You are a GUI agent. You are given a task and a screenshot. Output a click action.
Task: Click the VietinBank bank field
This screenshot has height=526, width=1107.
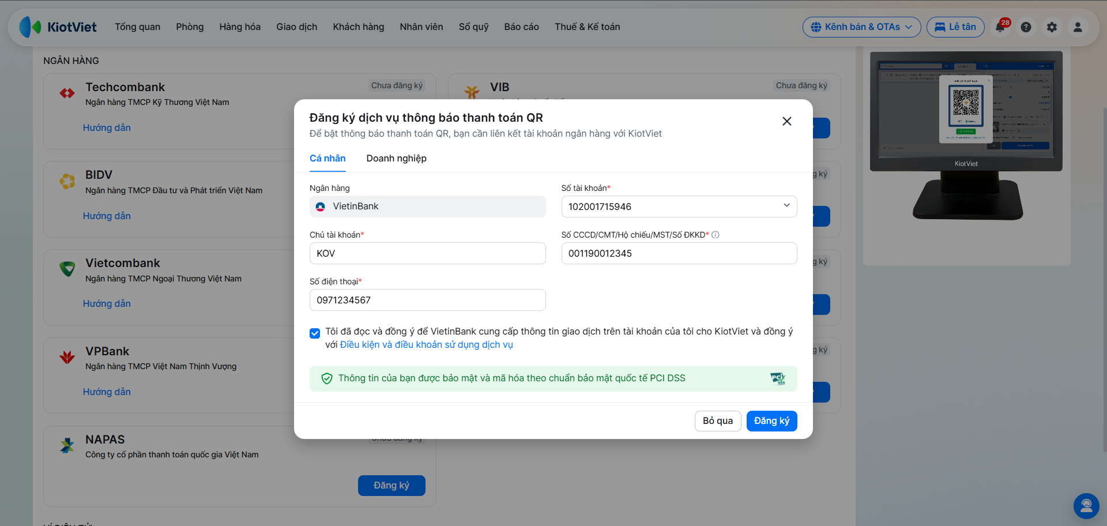[428, 206]
